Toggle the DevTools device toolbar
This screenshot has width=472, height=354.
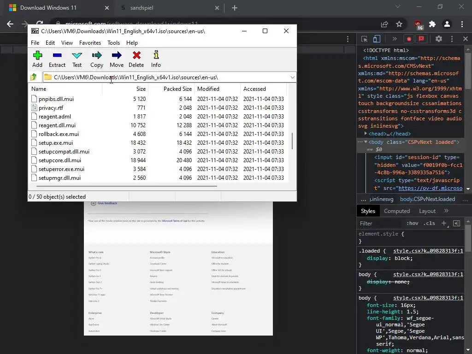(x=377, y=39)
